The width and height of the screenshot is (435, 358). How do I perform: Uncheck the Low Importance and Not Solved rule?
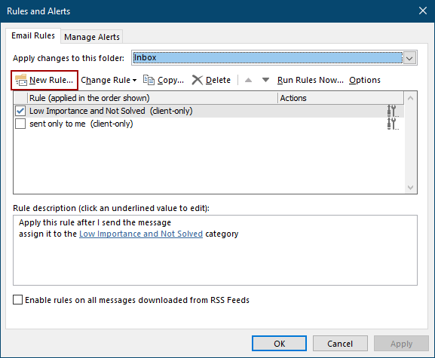click(x=20, y=111)
